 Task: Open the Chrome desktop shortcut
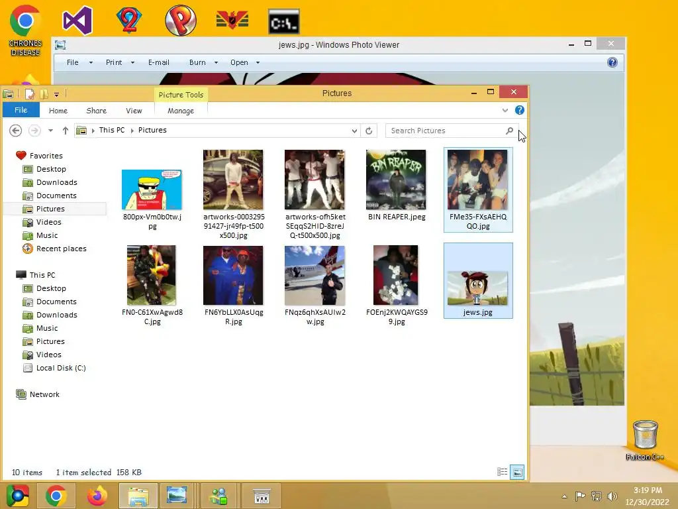click(25, 30)
